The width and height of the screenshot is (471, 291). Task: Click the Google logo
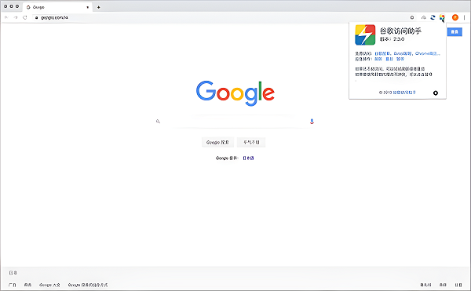coord(235,93)
